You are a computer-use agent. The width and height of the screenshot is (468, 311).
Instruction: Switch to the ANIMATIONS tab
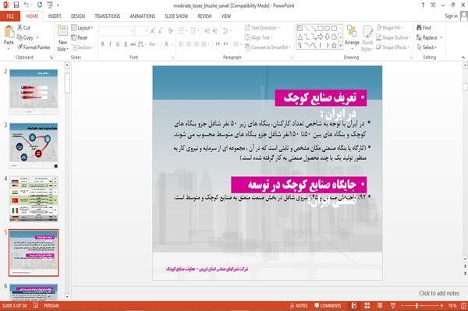click(x=143, y=16)
